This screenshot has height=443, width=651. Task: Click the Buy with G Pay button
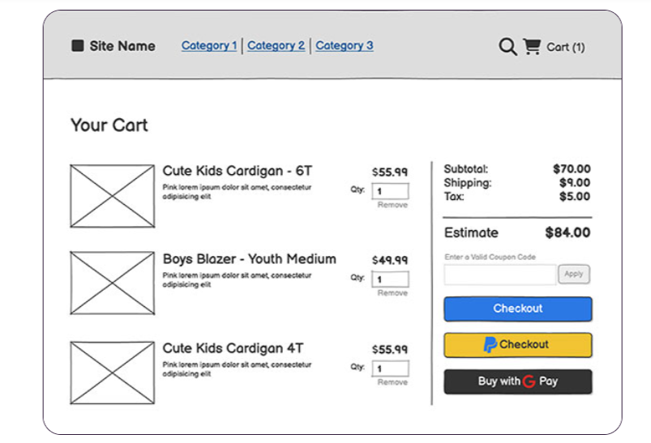517,381
